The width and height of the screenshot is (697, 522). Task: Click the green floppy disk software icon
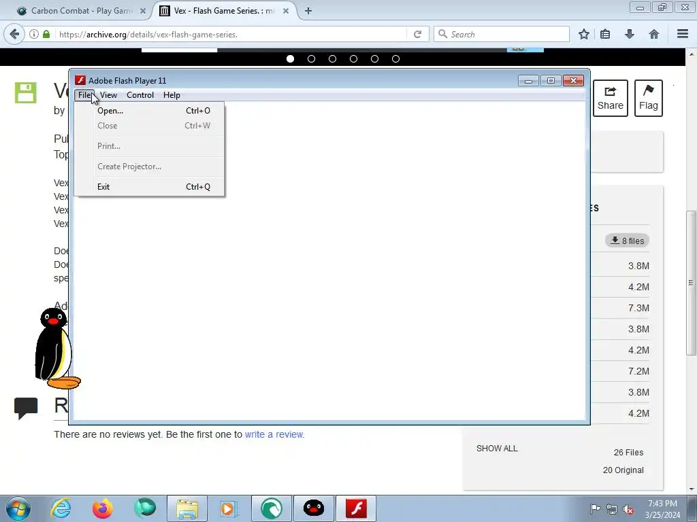coord(26,92)
